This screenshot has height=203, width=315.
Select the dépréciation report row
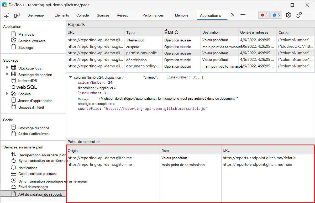[136, 60]
